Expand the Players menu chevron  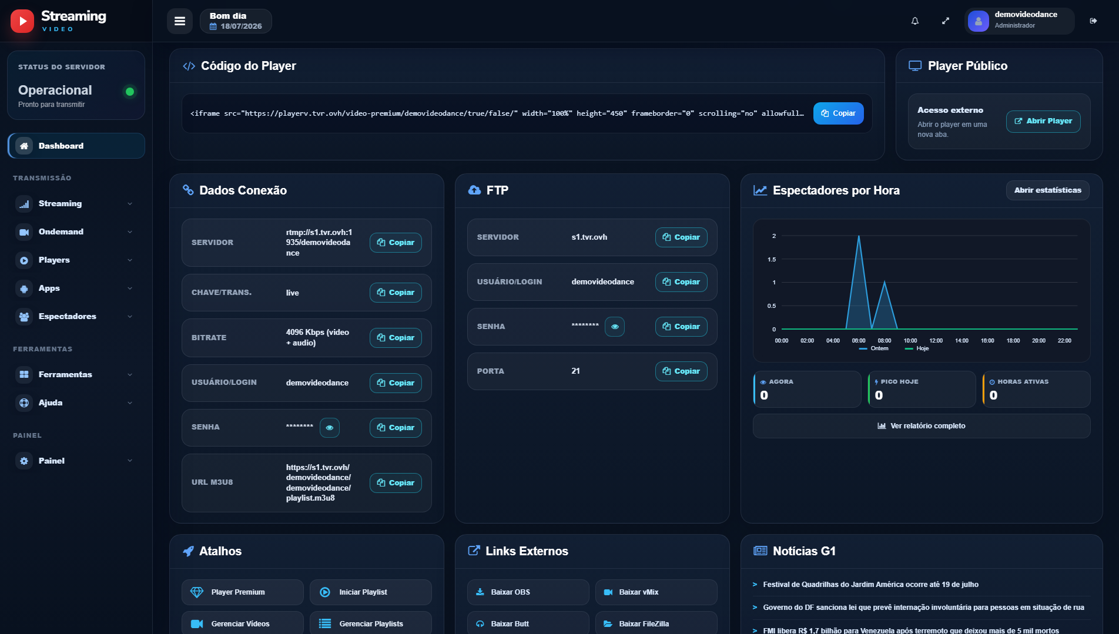(x=130, y=260)
